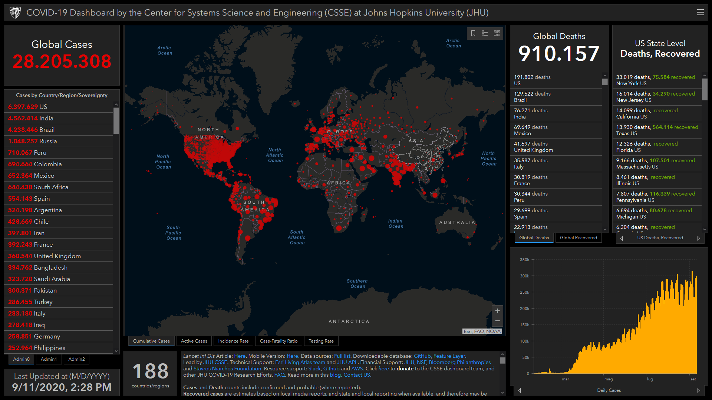Select Texas US state entry
Viewport: 712px width, 400px height.
tap(657, 130)
